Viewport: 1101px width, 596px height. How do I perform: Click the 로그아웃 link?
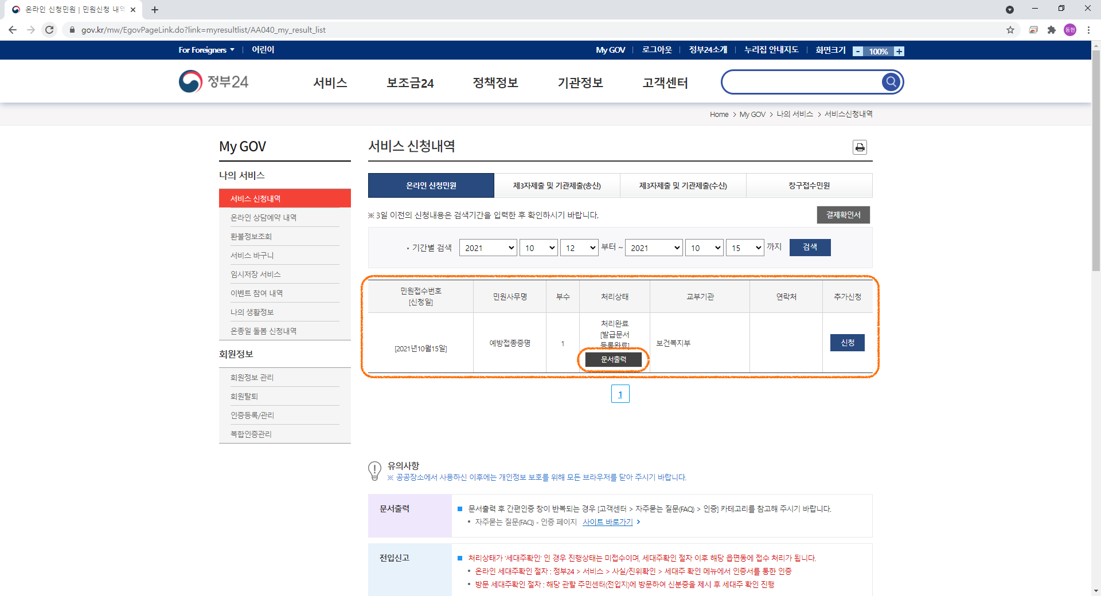tap(657, 50)
